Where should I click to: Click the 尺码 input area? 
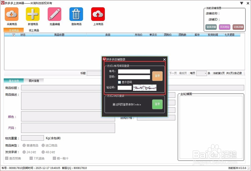68,128
